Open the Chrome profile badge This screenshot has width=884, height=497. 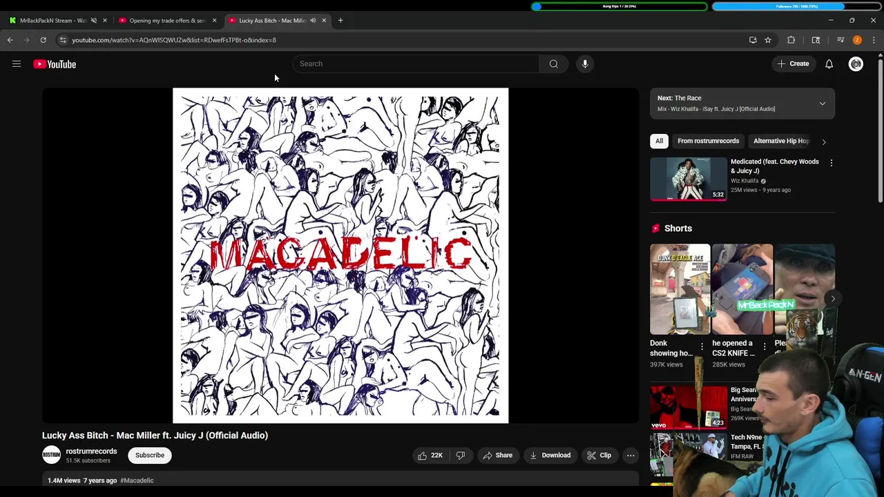point(857,40)
